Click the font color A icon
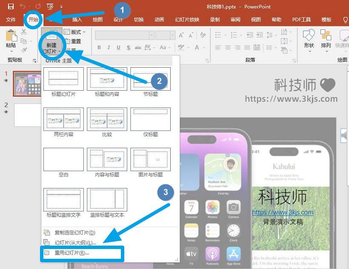The width and height of the screenshot is (349, 269). (x=197, y=47)
